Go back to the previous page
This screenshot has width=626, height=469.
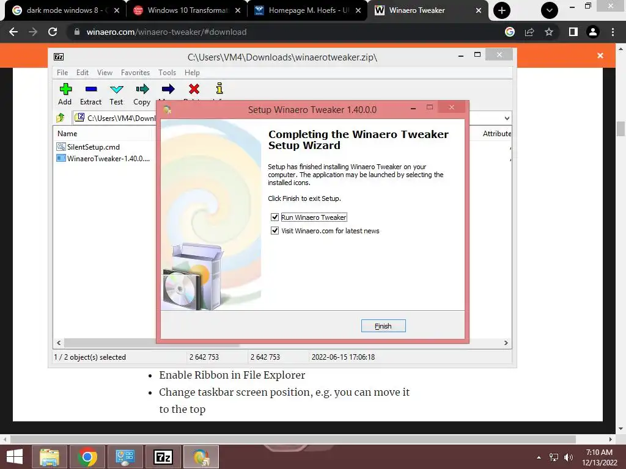click(x=13, y=32)
